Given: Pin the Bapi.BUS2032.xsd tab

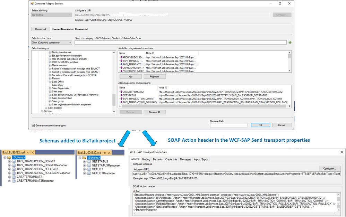Looking at the screenshot, I should click(x=28, y=152).
